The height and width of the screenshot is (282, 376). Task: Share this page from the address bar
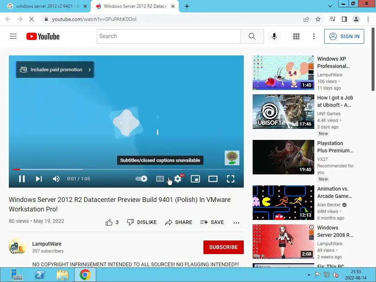pyautogui.click(x=306, y=19)
